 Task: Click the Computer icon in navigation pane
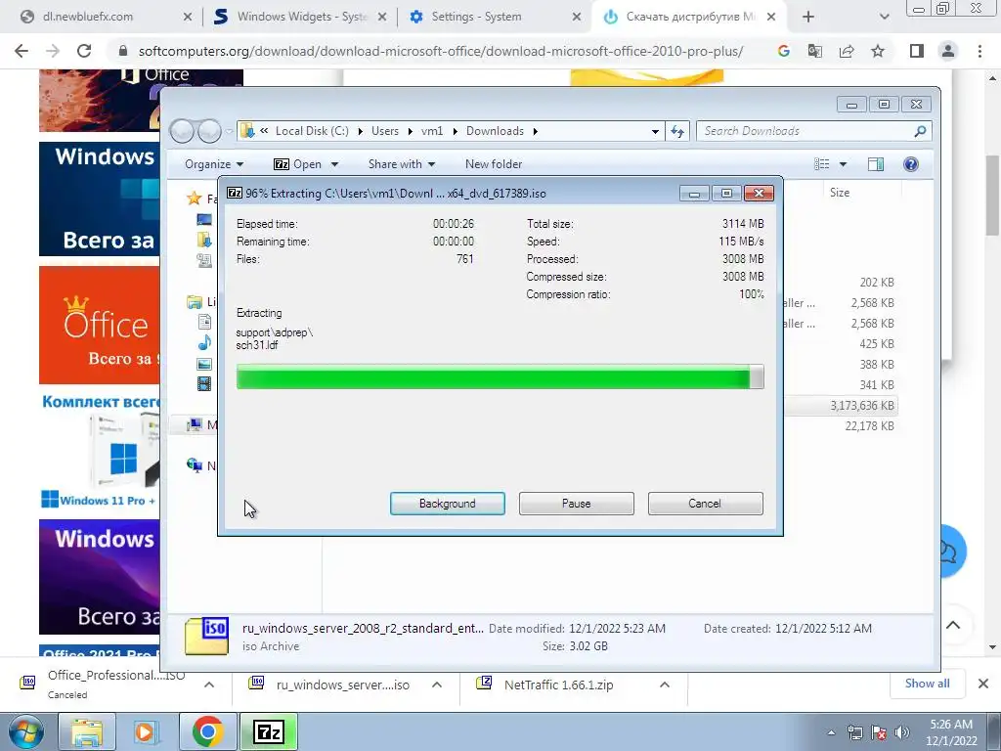click(195, 424)
